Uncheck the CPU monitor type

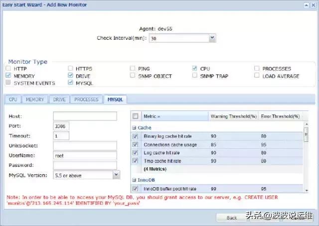point(195,69)
